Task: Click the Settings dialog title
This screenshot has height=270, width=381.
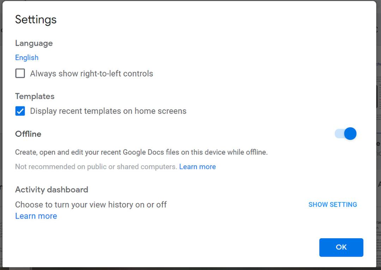Action: point(36,19)
